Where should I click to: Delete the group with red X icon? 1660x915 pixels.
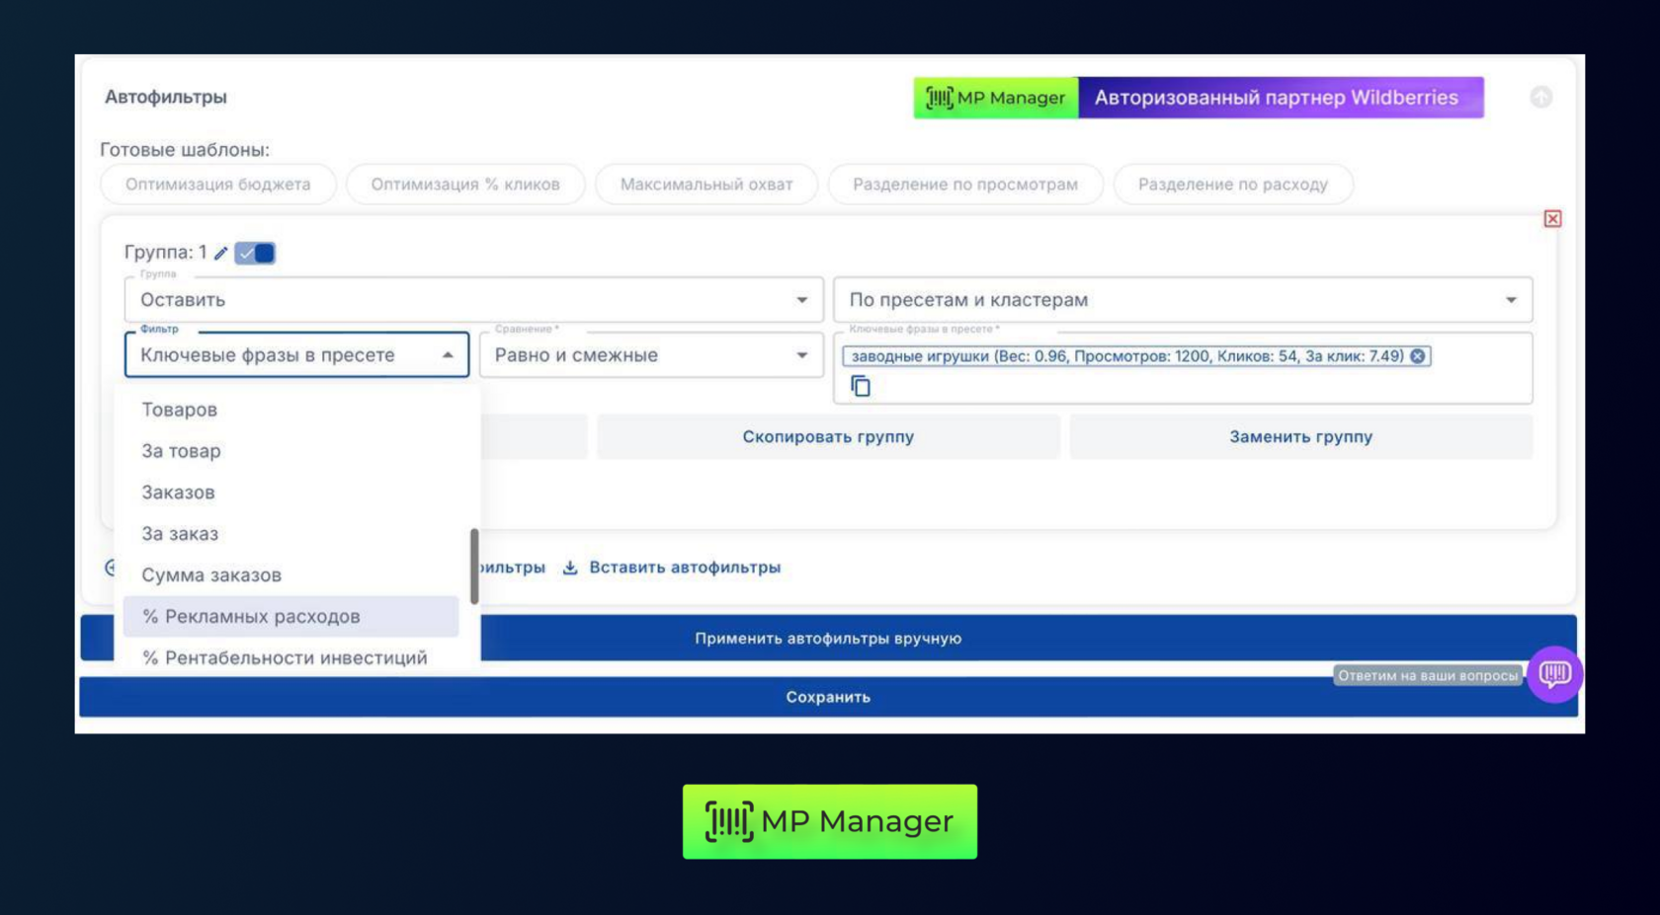coord(1552,219)
